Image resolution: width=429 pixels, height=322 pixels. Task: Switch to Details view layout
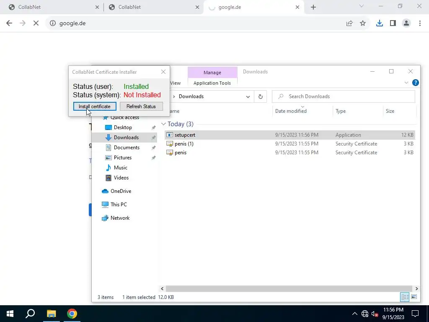point(405,297)
